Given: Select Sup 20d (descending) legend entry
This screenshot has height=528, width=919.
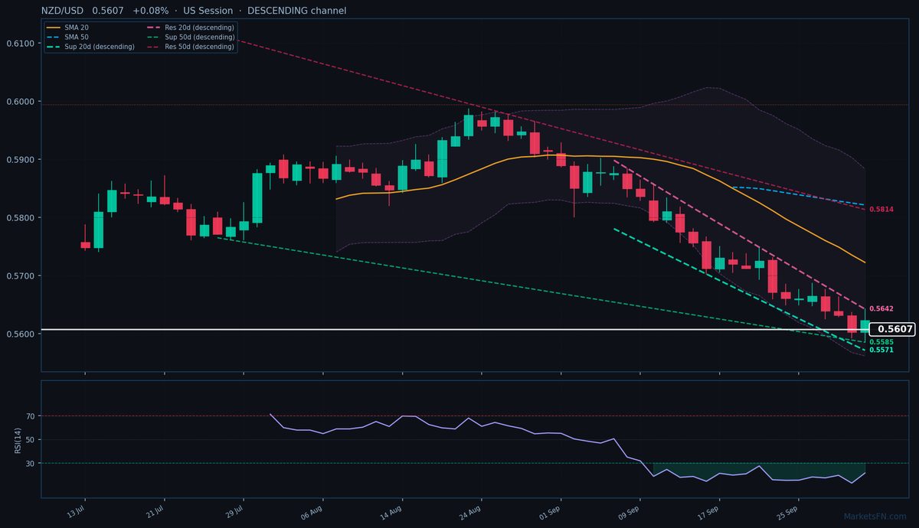Looking at the screenshot, I should pyautogui.click(x=90, y=47).
